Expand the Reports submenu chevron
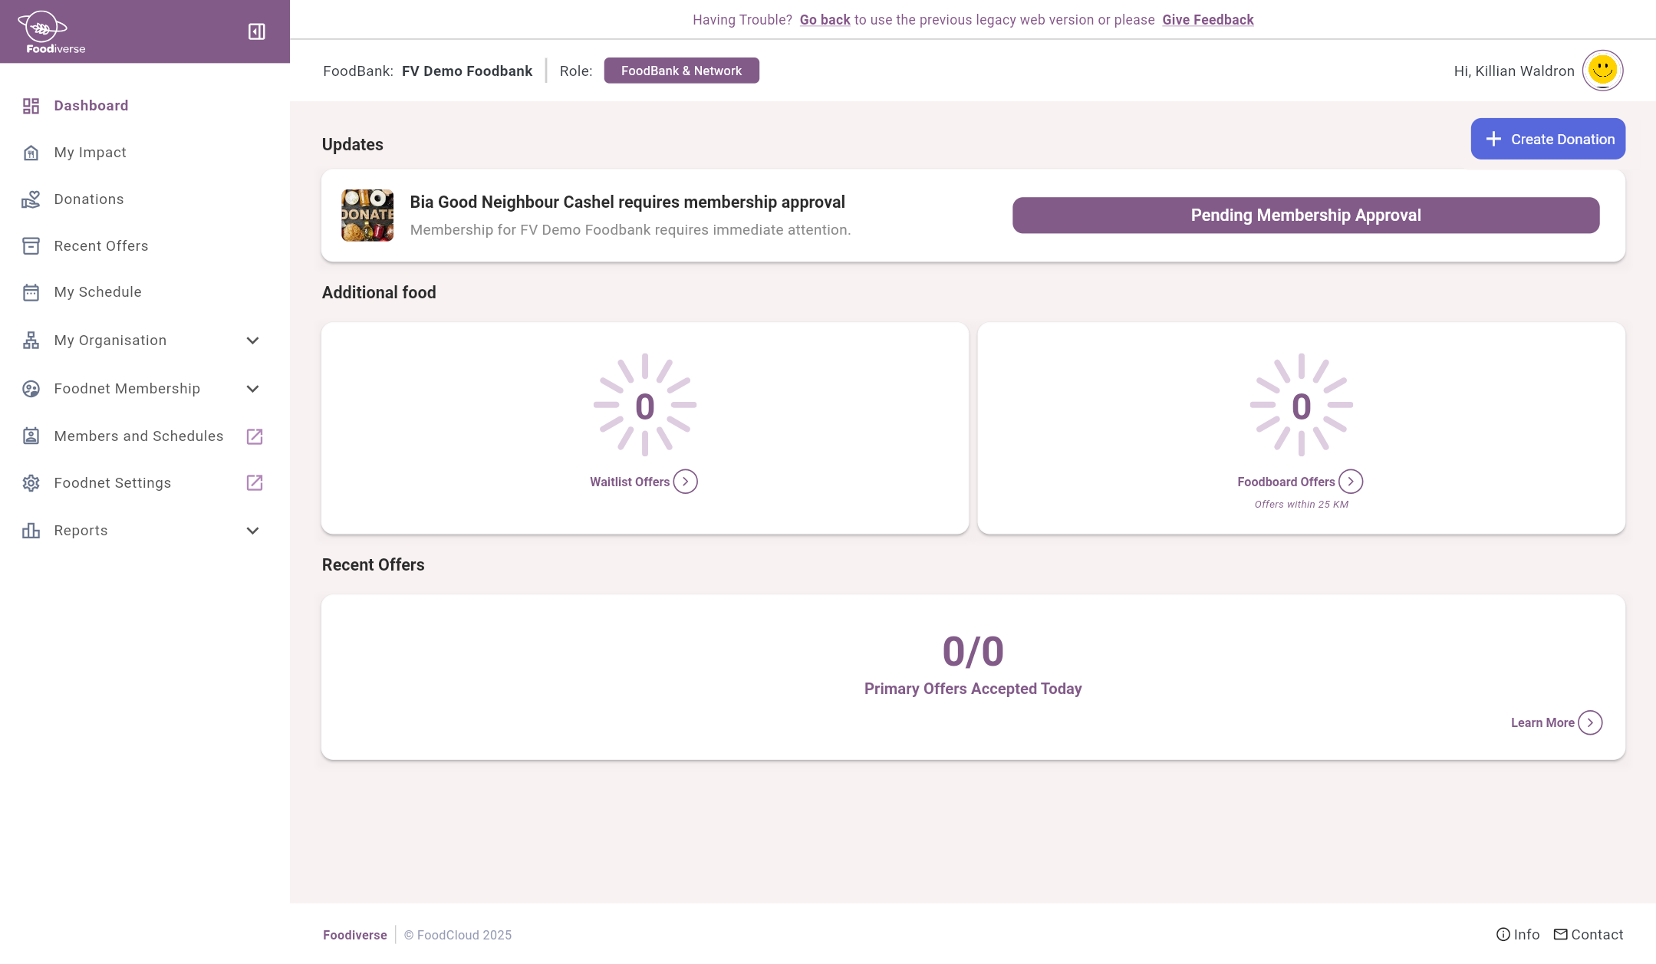 tap(252, 531)
